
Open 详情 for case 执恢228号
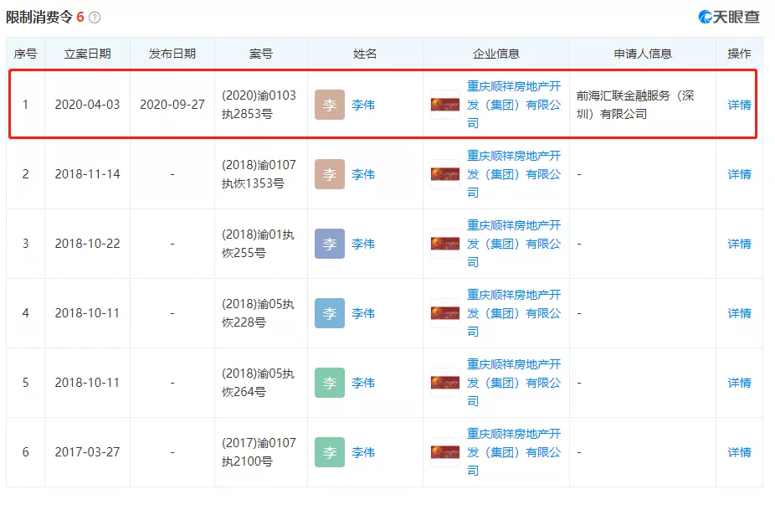click(739, 313)
